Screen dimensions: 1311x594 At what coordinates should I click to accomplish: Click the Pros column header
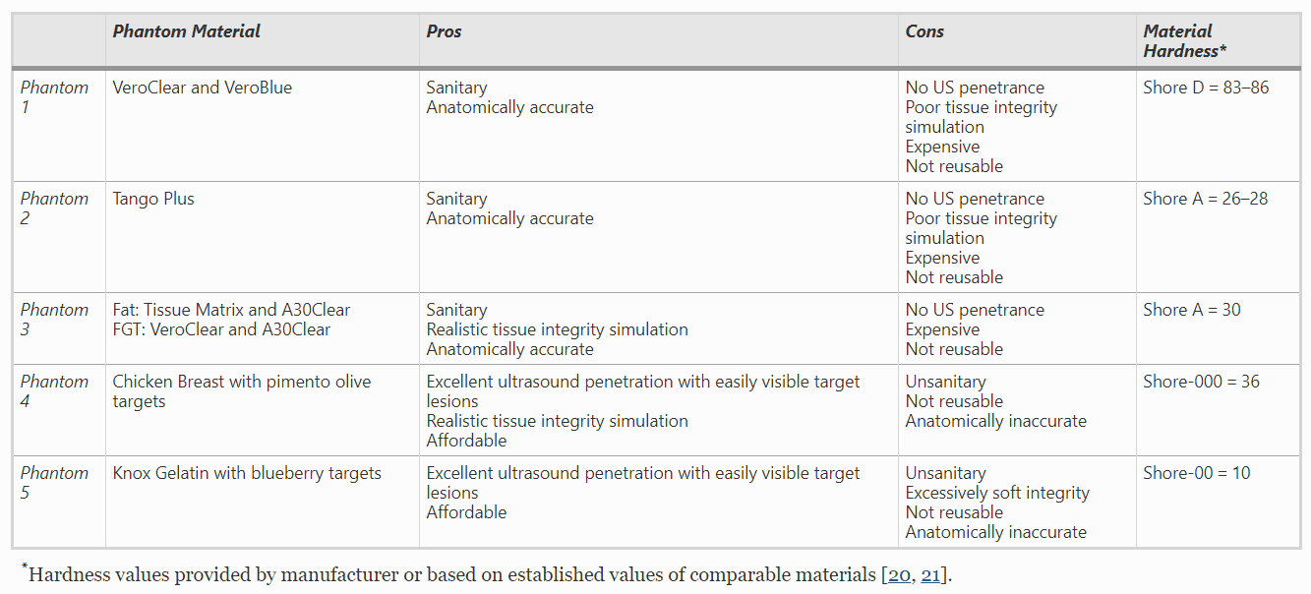click(x=444, y=31)
